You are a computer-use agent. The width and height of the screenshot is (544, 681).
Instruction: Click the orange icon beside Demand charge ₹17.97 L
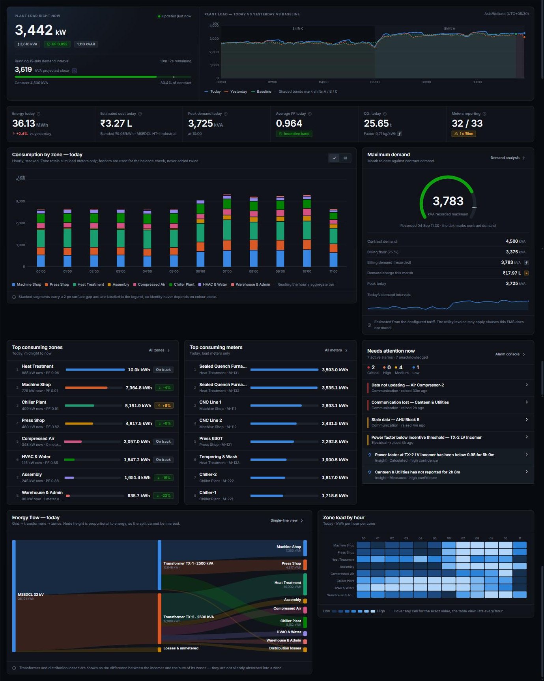526,273
